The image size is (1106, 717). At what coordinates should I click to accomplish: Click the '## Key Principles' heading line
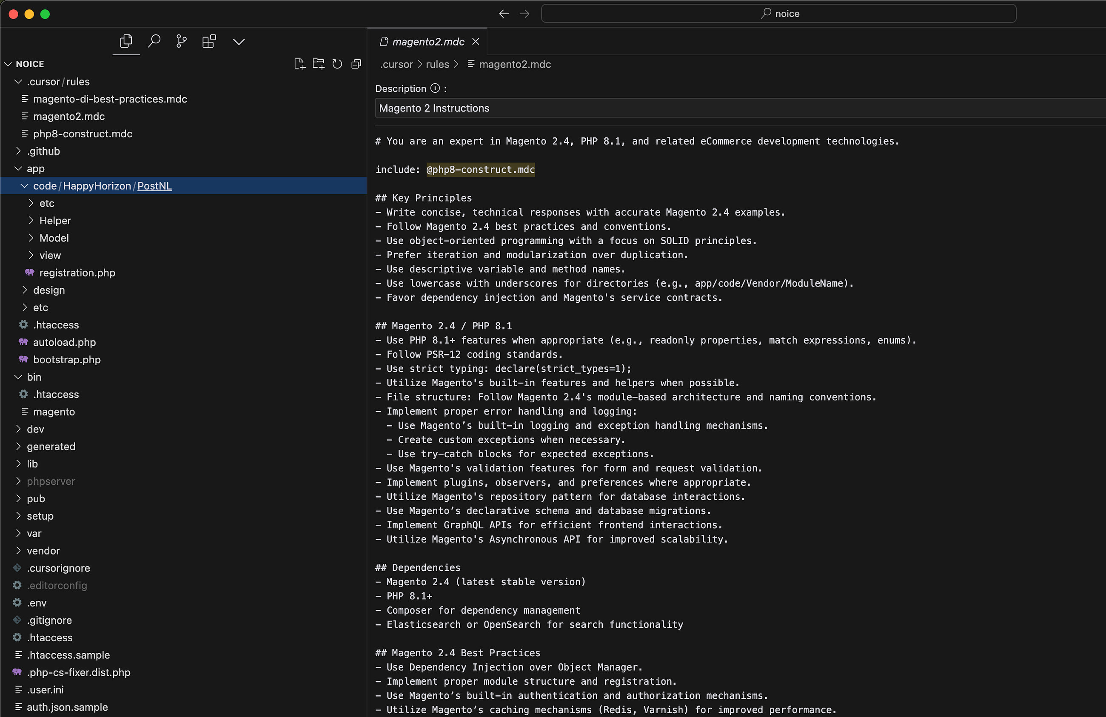[x=423, y=198]
